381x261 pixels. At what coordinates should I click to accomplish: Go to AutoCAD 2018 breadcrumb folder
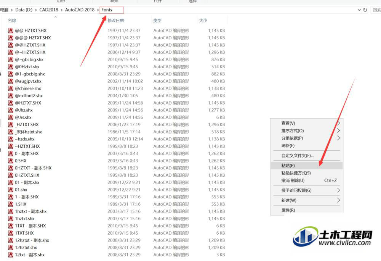[x=80, y=10]
